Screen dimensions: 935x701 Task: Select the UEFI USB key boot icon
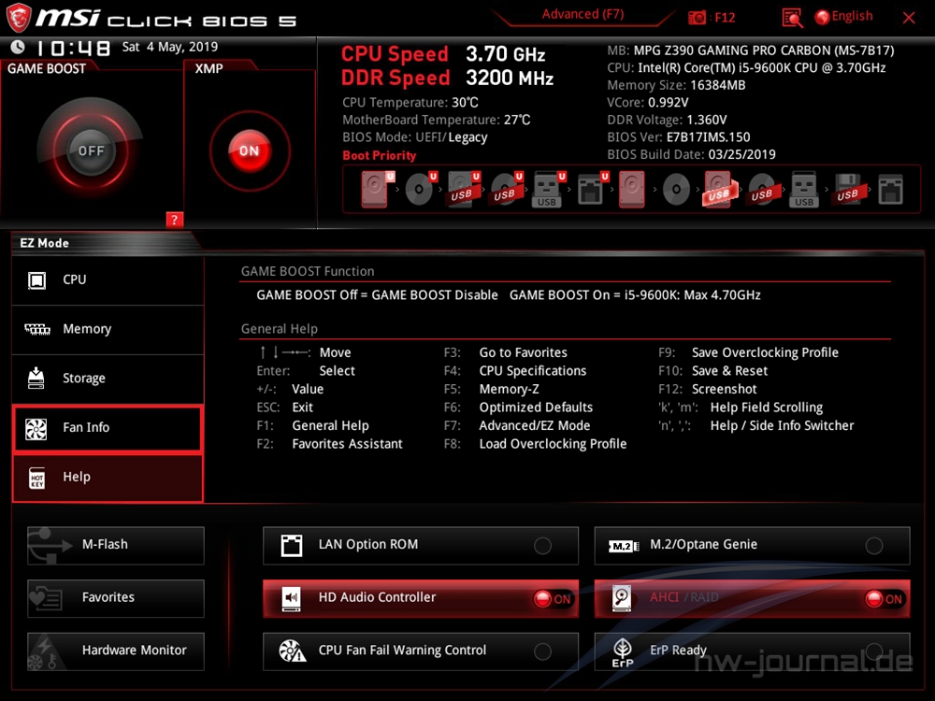click(x=548, y=190)
